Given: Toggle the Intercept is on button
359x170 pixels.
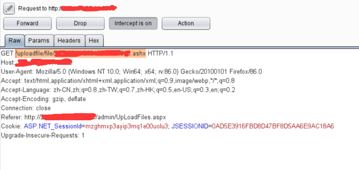Looking at the screenshot, I should 133,24.
